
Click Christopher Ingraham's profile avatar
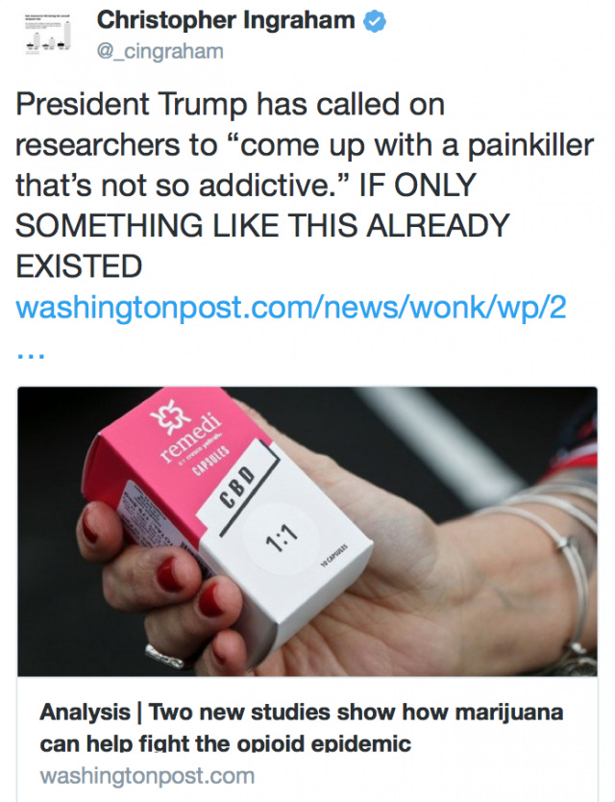tap(49, 34)
